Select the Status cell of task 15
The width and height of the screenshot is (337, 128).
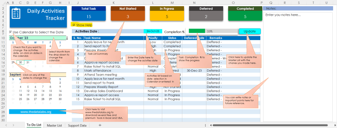(x=172, y=99)
